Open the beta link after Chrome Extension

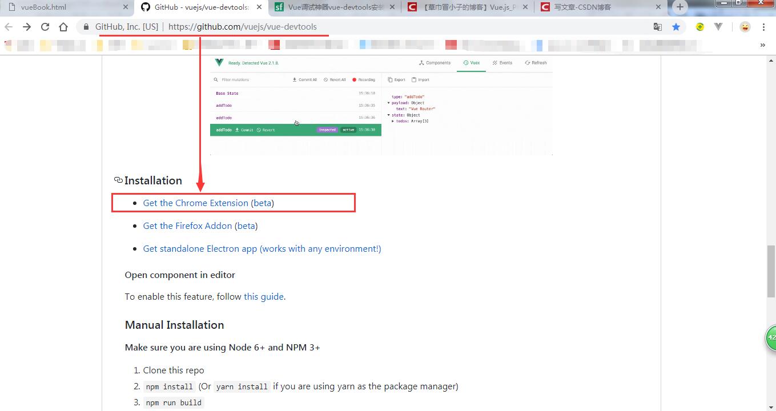click(263, 203)
